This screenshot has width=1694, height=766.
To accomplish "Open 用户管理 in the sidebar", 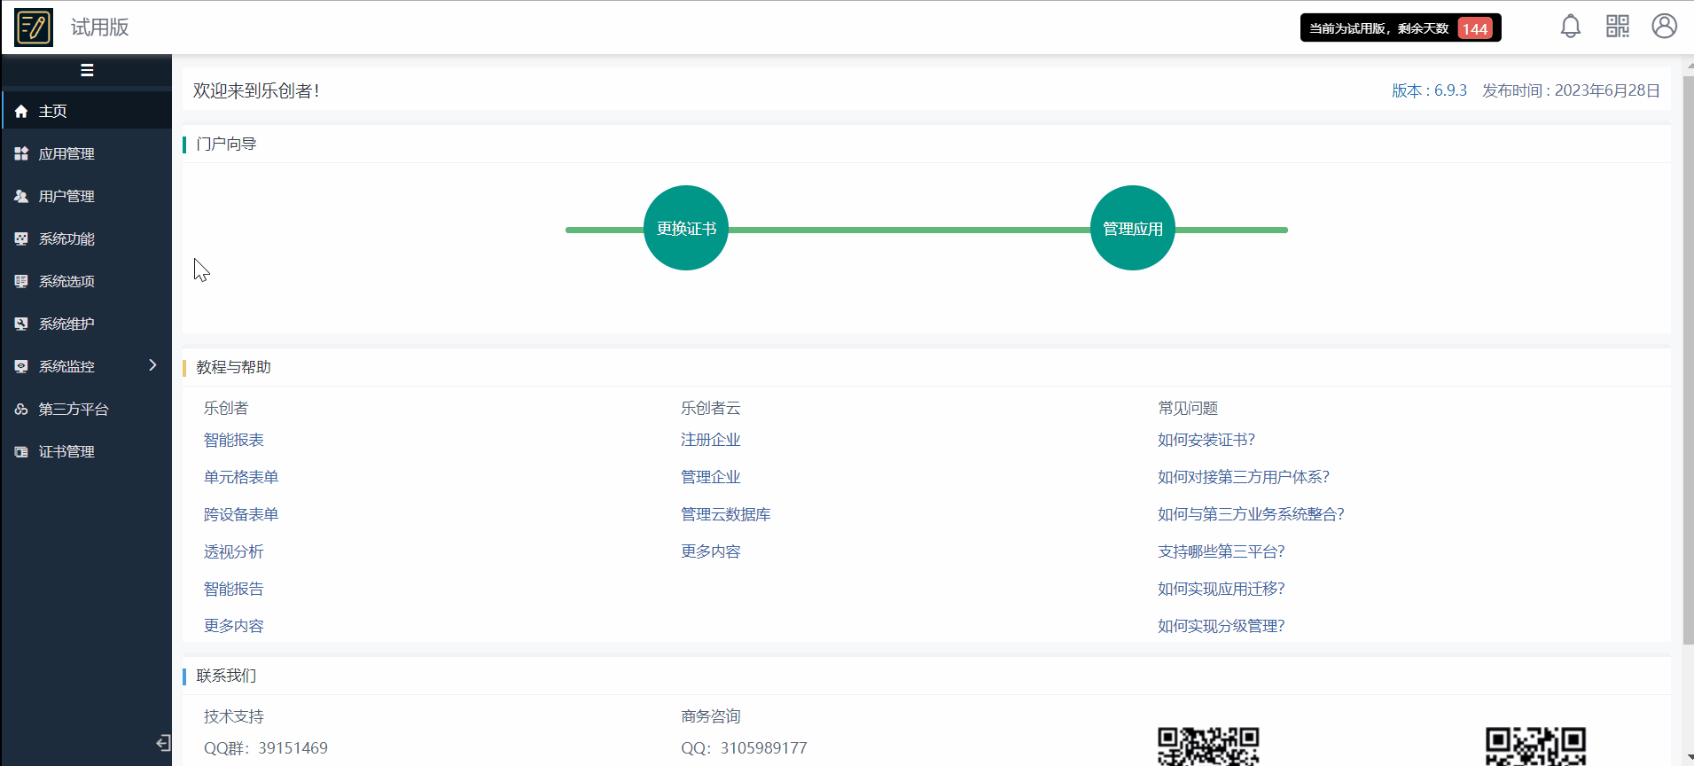I will pyautogui.click(x=66, y=196).
